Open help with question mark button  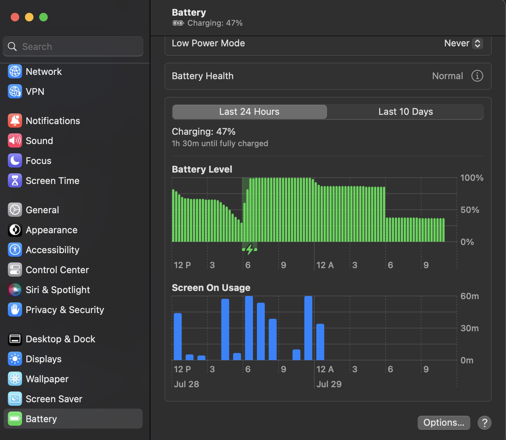(x=485, y=423)
